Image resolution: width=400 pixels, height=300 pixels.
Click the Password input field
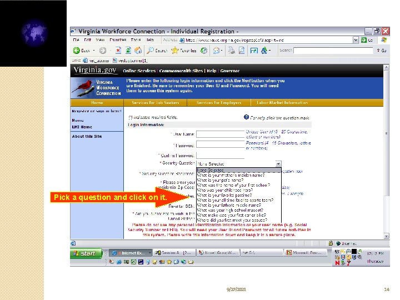pos(220,144)
